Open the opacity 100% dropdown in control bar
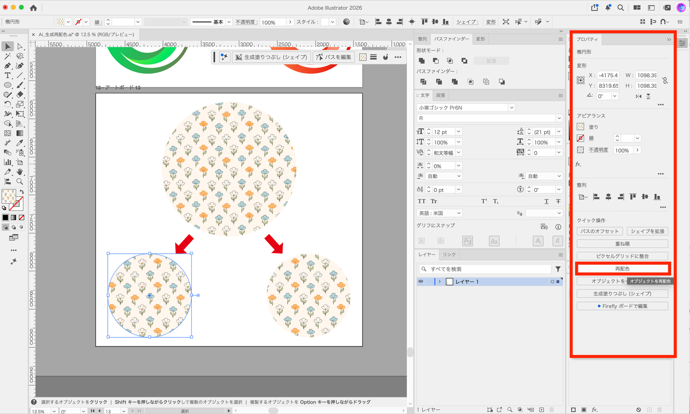The height and width of the screenshot is (414, 690). (x=290, y=22)
